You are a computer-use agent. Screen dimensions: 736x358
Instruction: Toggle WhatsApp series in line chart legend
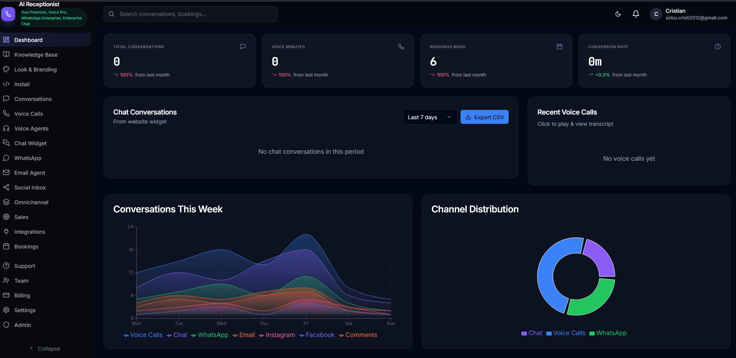pyautogui.click(x=210, y=335)
